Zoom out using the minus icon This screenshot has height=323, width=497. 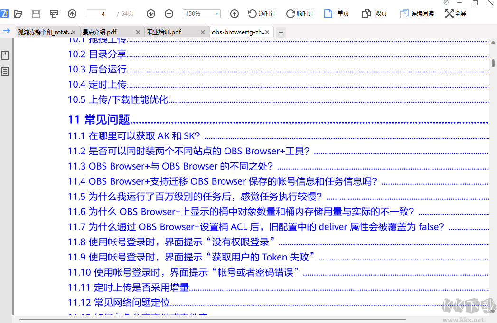click(169, 14)
